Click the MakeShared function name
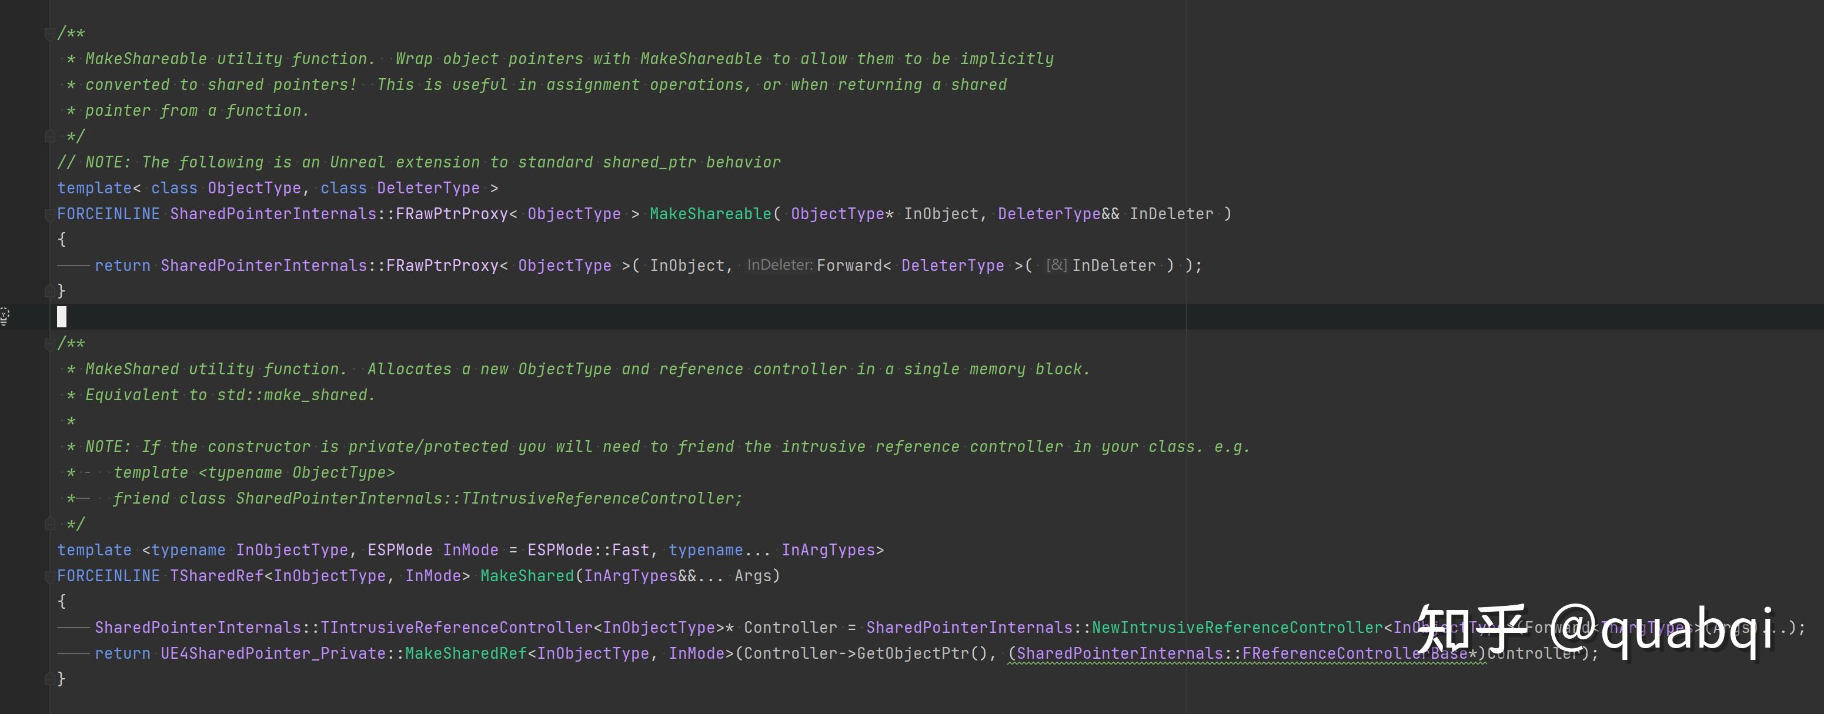Viewport: 1824px width, 714px height. tap(526, 576)
